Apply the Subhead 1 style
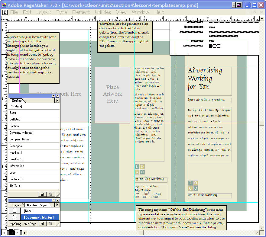This screenshot has height=237, width=266. pyautogui.click(x=34, y=179)
